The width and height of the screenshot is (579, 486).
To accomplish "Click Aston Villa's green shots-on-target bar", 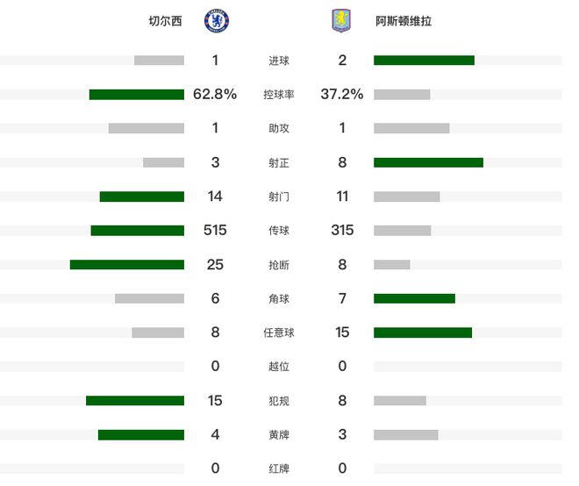I will (x=428, y=162).
